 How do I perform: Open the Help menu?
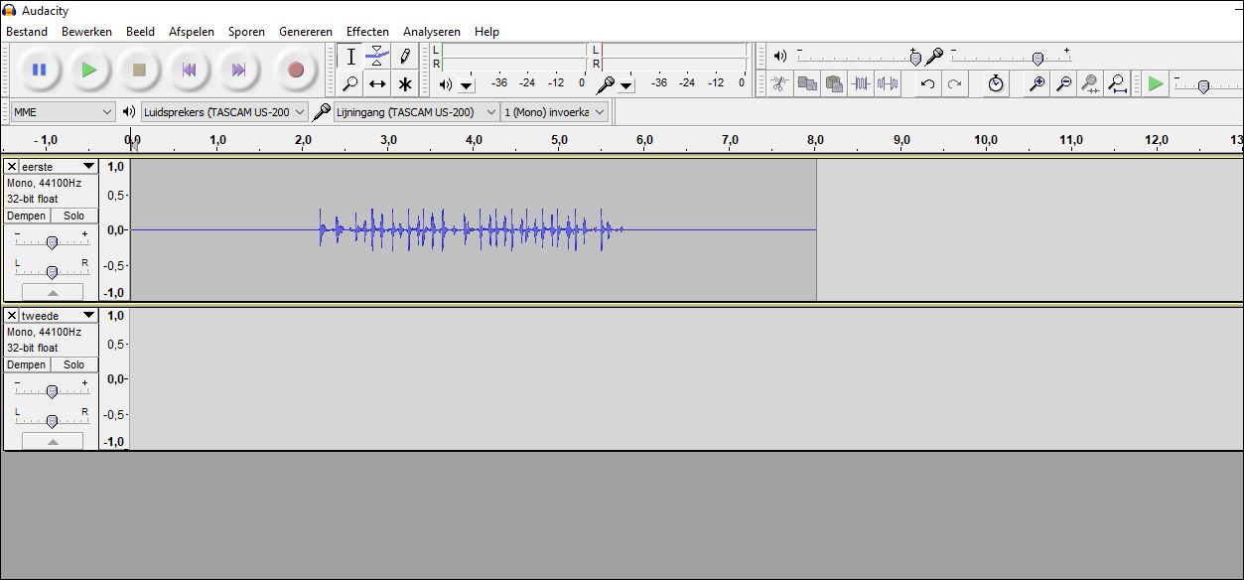click(x=486, y=32)
